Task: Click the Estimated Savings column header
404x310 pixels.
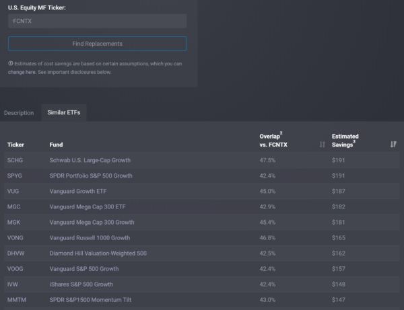Action: click(345, 141)
